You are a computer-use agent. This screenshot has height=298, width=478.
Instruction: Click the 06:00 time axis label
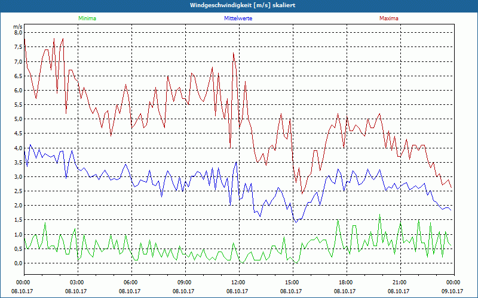click(x=131, y=283)
